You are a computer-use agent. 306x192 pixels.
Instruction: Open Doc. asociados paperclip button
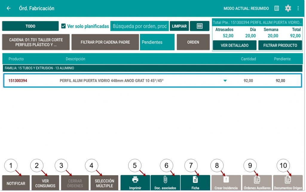[x=165, y=183]
